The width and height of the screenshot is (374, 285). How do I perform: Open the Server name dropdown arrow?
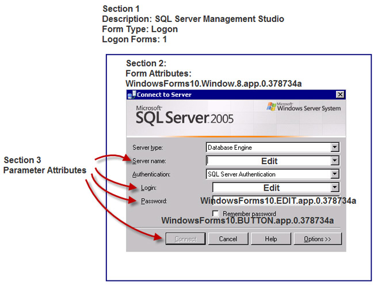click(335, 161)
